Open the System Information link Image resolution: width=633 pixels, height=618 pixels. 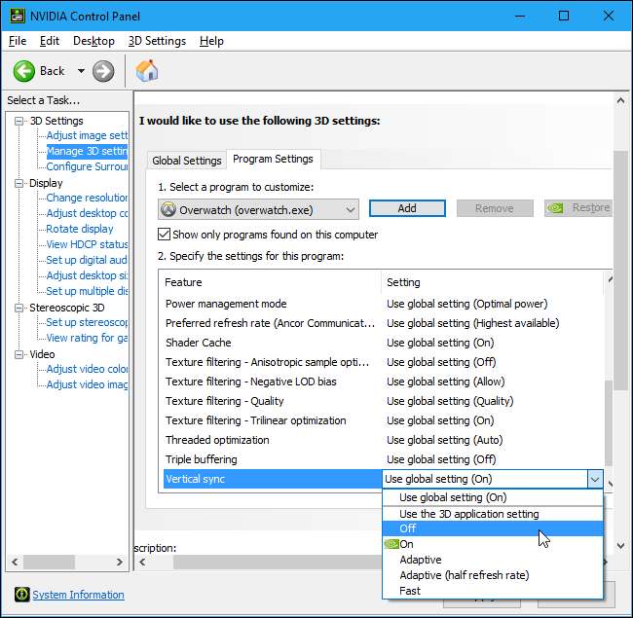pyautogui.click(x=78, y=595)
